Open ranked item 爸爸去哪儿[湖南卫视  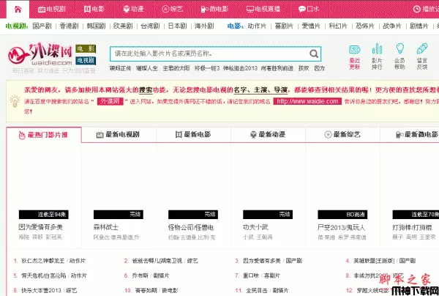(x=157, y=261)
